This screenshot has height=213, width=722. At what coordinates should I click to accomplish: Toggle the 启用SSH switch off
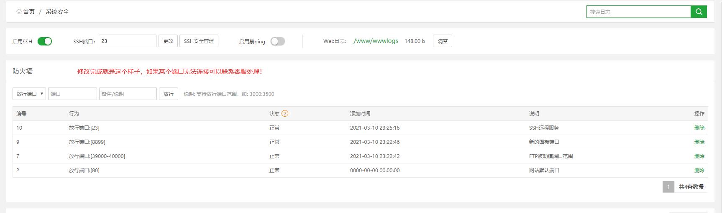point(45,41)
